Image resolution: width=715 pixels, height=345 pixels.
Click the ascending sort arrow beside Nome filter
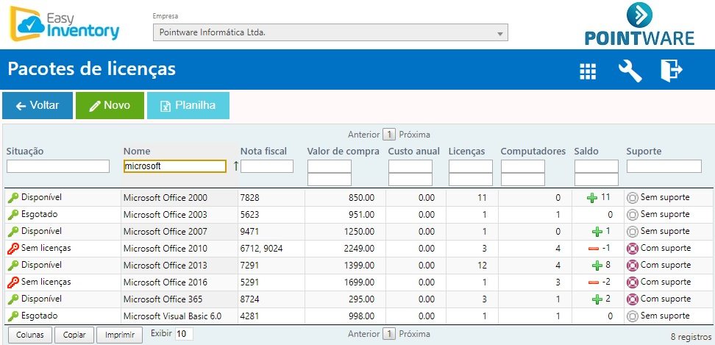pyautogui.click(x=235, y=166)
